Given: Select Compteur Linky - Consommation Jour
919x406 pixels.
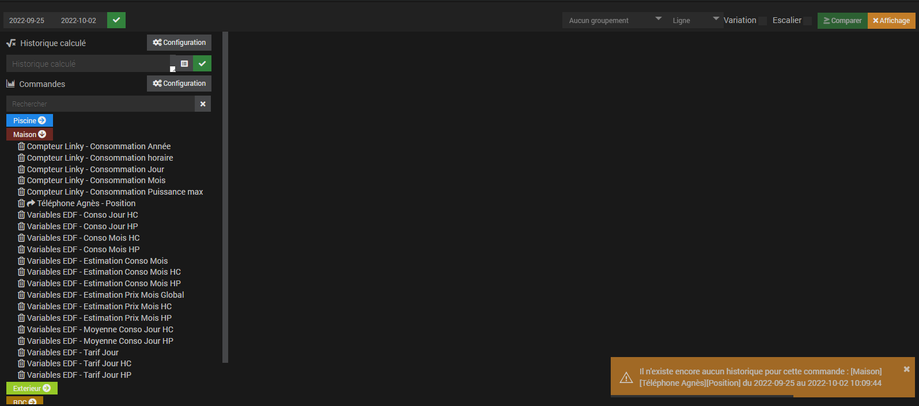Looking at the screenshot, I should tap(96, 169).
